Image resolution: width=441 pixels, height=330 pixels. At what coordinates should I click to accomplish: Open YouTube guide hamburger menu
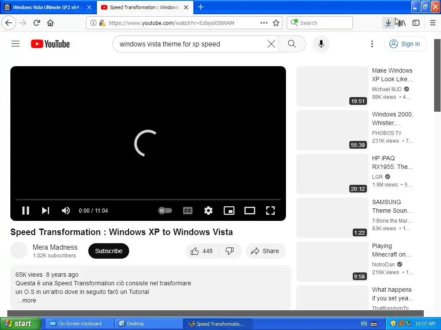16,44
